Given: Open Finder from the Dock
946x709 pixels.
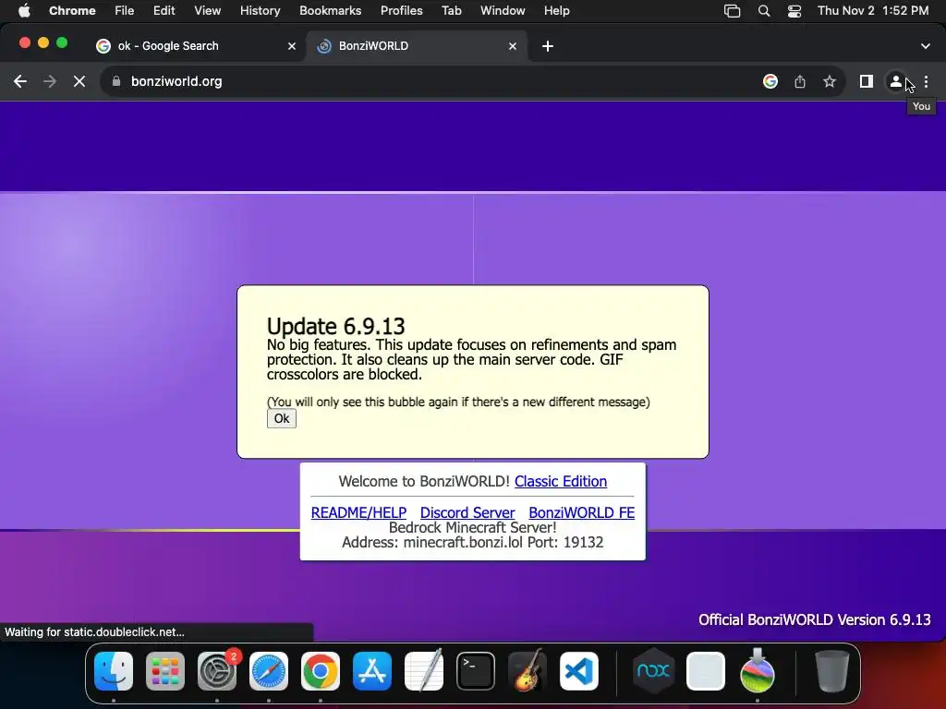Looking at the screenshot, I should coord(114,671).
